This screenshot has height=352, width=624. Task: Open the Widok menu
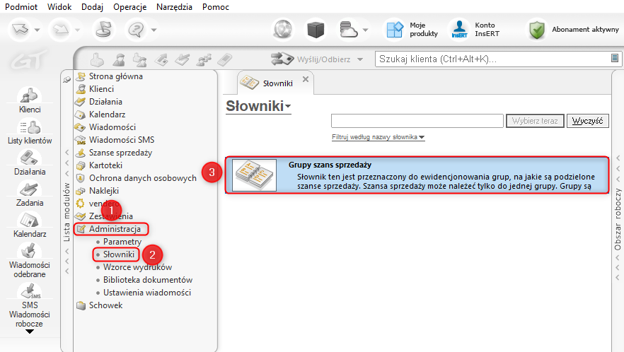point(59,7)
